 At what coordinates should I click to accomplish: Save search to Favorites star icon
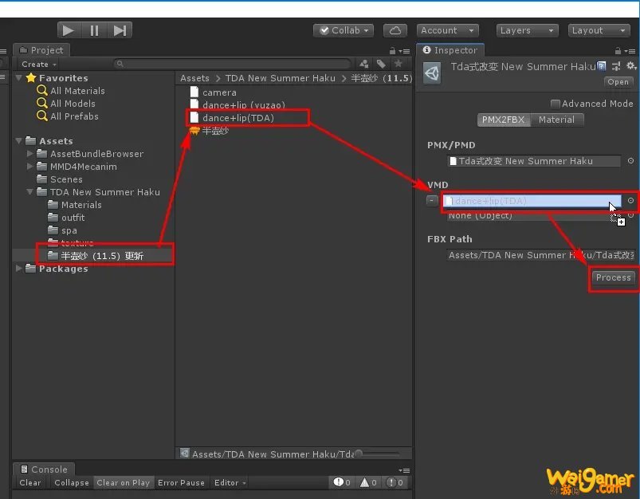coord(399,64)
